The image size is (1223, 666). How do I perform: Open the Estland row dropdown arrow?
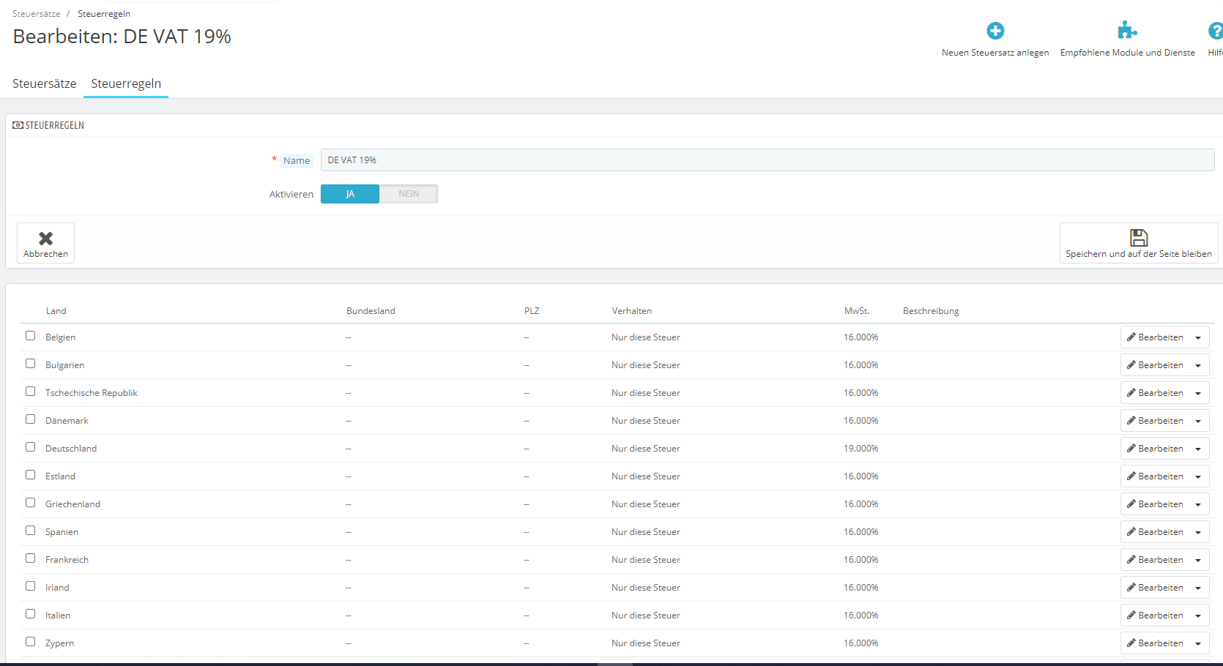tap(1198, 476)
